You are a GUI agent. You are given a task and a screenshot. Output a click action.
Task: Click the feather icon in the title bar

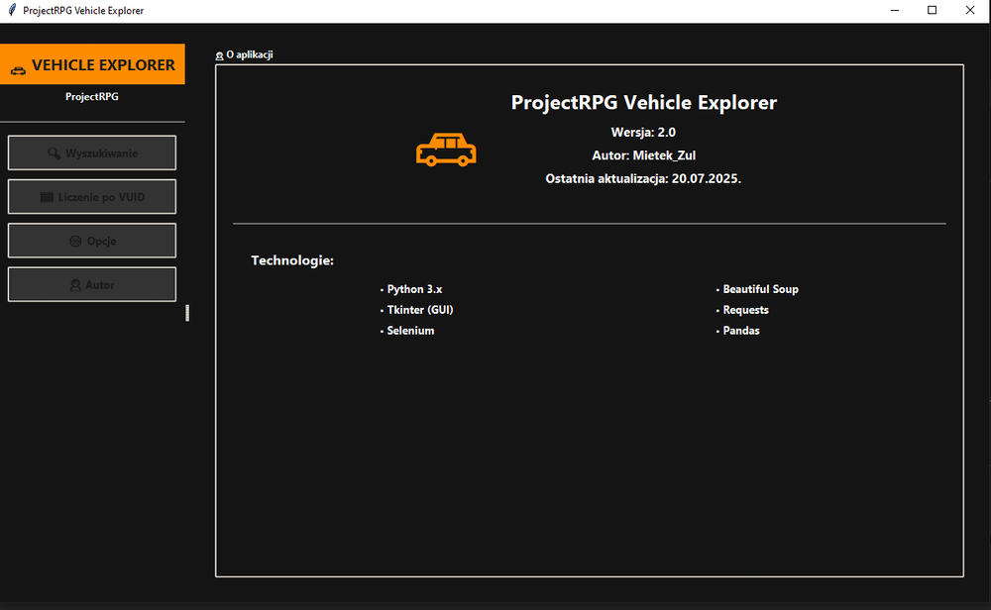click(11, 10)
